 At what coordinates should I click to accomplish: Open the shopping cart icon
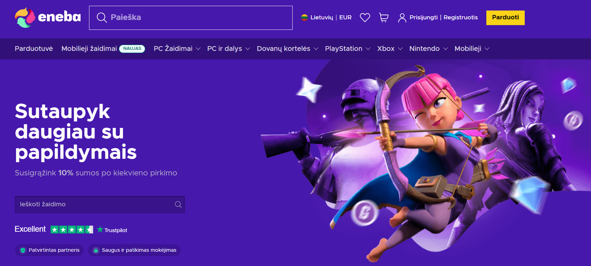point(384,18)
